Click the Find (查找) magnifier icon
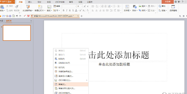 point(160,6)
